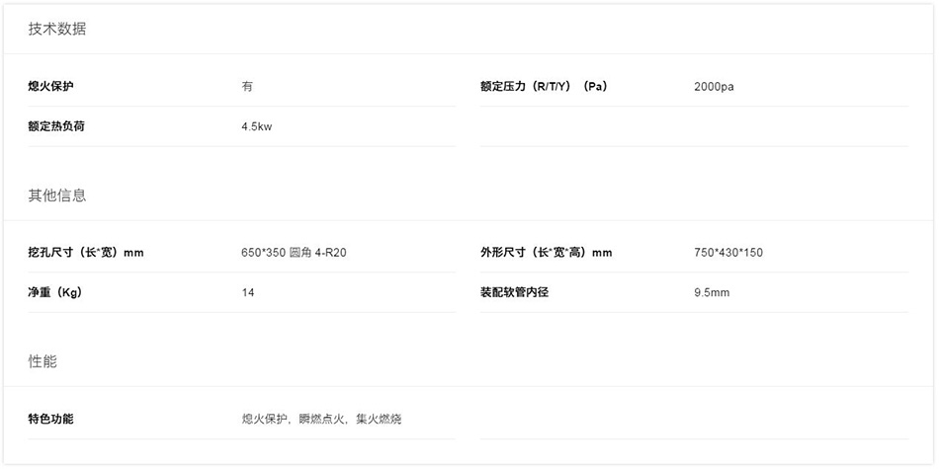Click the 其他信息 section heading
This screenshot has height=469, width=939.
tap(57, 195)
